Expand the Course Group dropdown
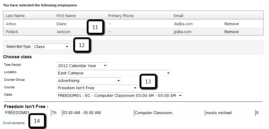 (89, 80)
